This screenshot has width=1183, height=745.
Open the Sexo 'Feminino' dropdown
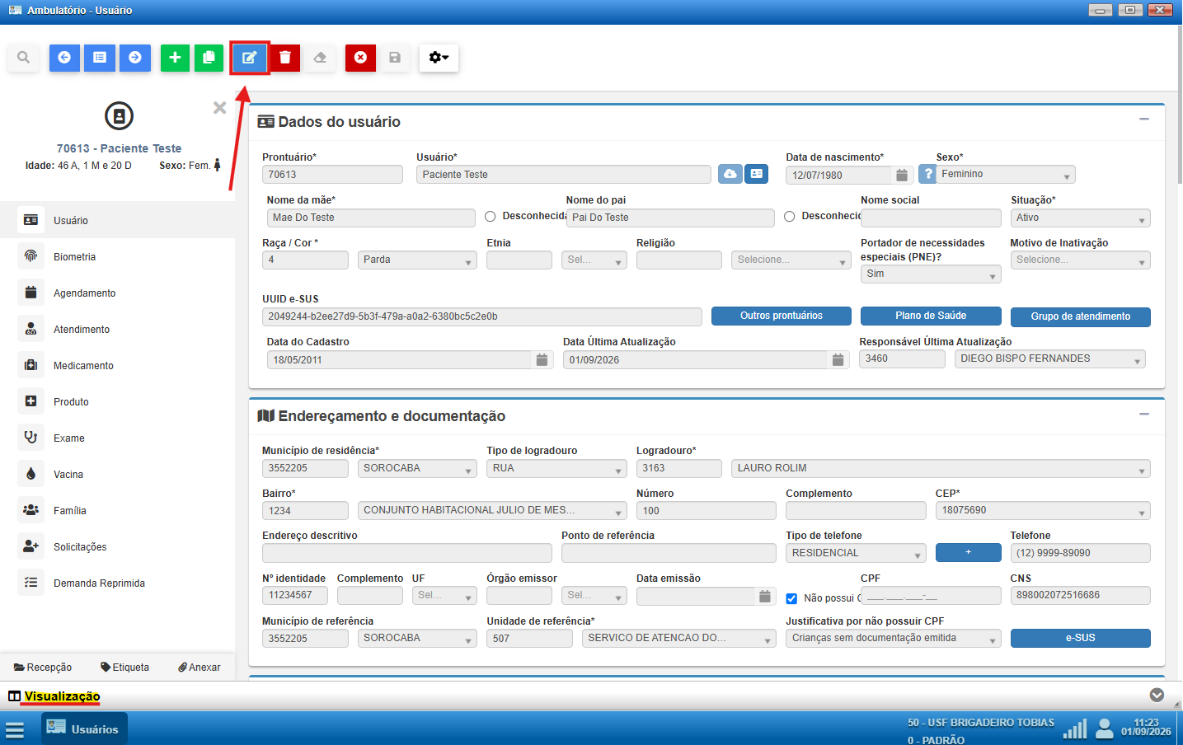pyautogui.click(x=1006, y=175)
